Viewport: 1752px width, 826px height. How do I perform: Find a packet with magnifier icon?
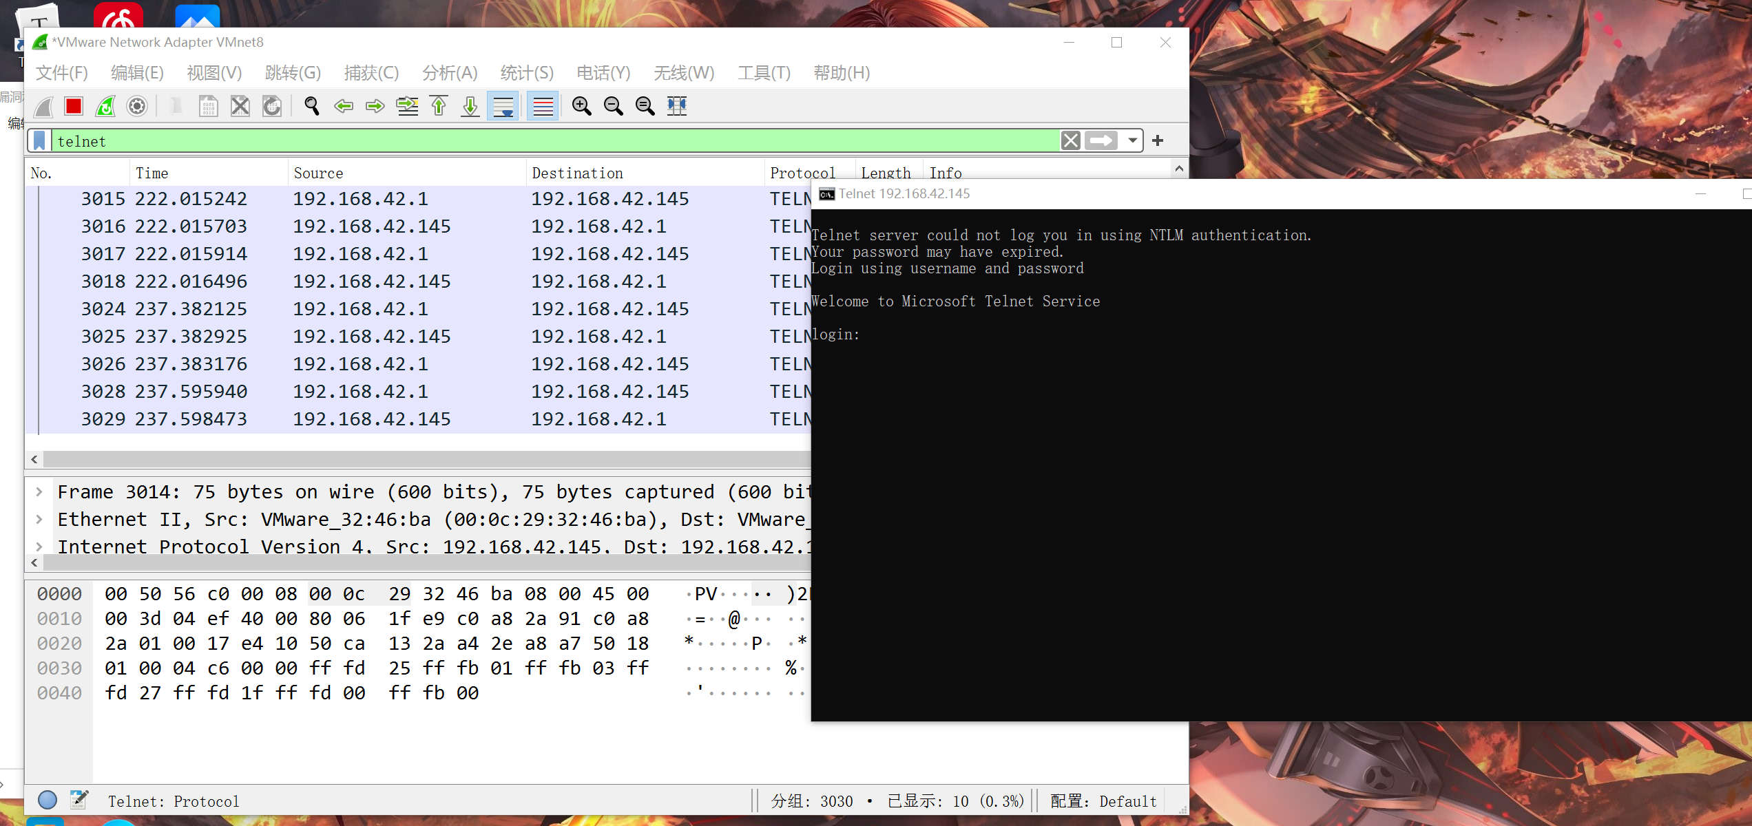click(312, 106)
